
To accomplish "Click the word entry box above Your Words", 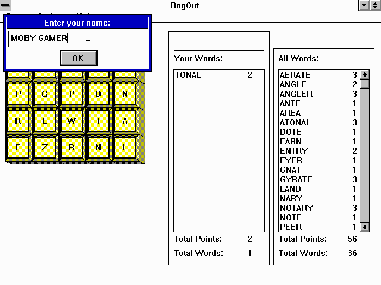I will point(218,44).
